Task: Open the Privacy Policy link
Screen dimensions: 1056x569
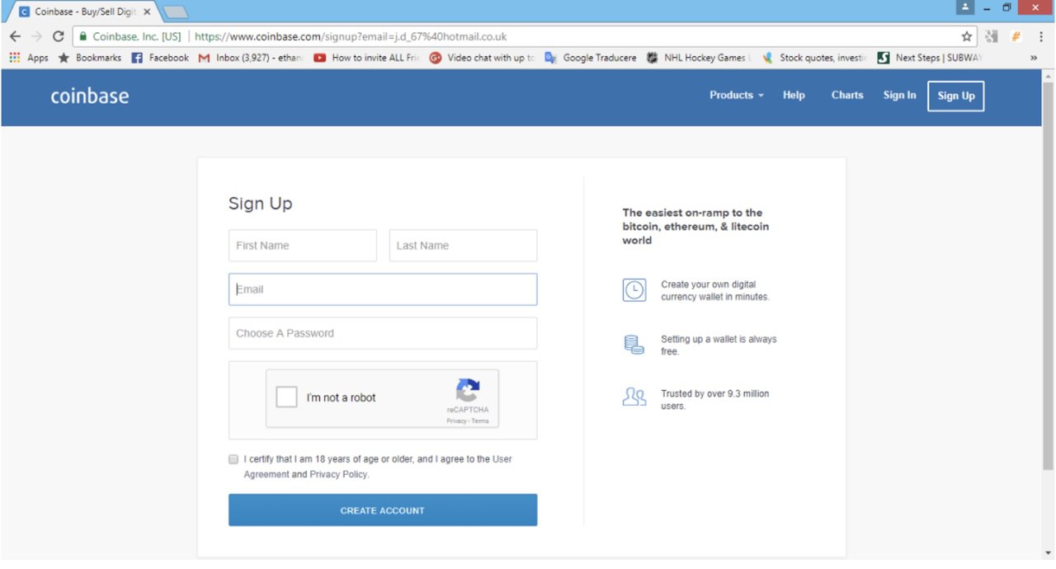Action: click(338, 475)
